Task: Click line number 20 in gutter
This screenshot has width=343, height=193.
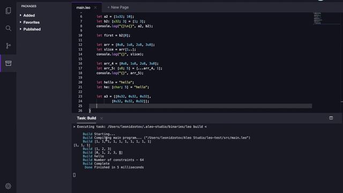Action: pos(80,83)
